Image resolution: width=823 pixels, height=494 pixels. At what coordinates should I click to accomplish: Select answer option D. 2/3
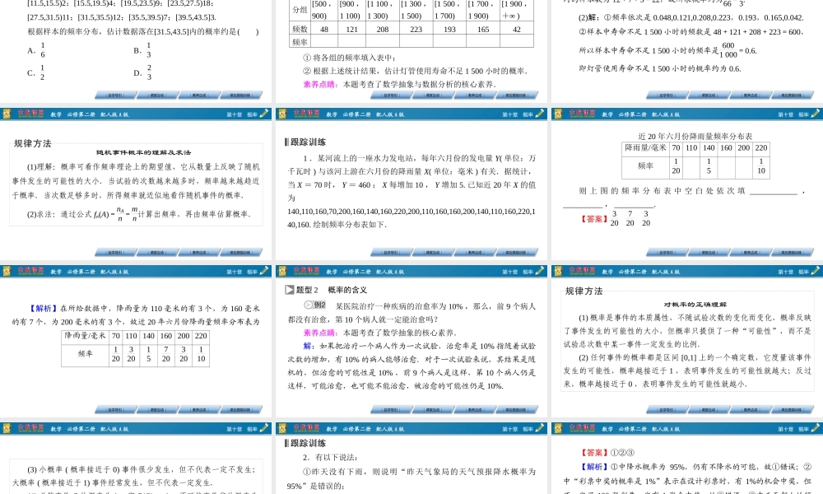tap(142, 72)
